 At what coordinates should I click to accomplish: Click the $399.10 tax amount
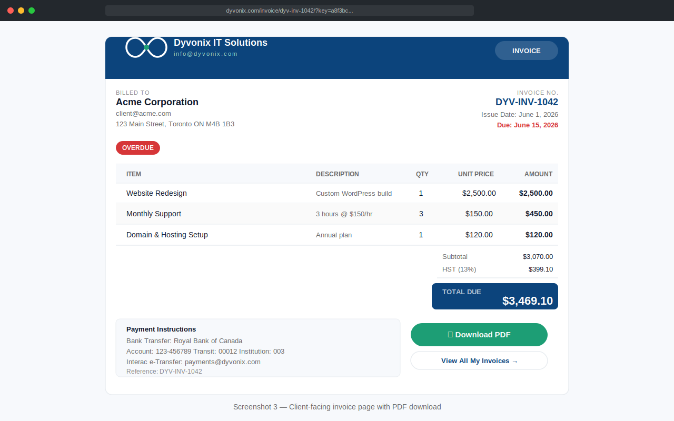(x=541, y=269)
